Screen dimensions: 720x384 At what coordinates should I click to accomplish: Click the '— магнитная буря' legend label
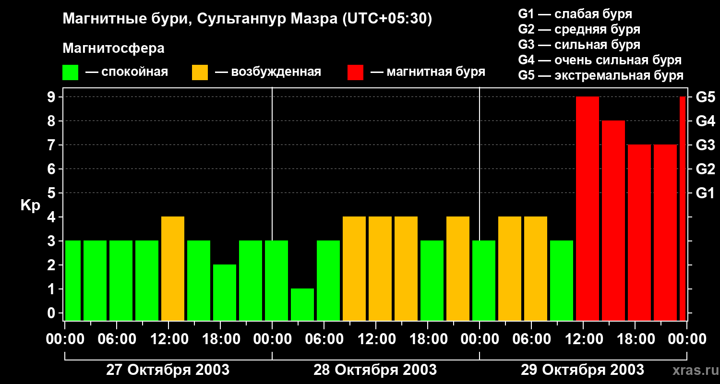coord(428,72)
